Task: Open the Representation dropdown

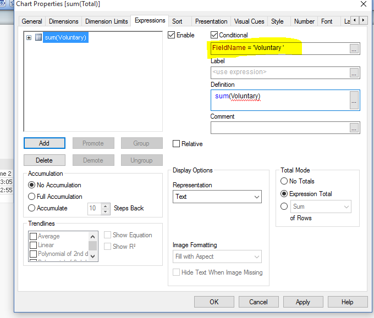Action: pos(217,197)
